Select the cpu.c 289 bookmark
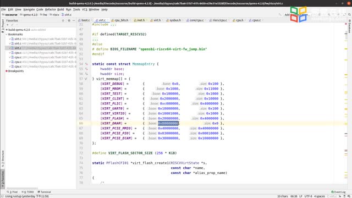Screen dimensions: 352x198 (43, 57)
